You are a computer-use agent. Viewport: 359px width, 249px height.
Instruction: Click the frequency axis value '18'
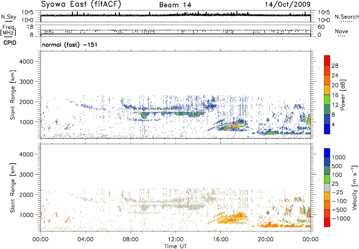coord(30,27)
